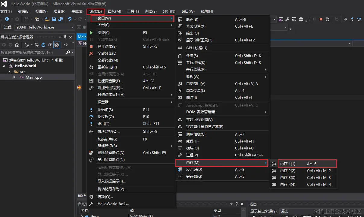Click the Open File folder icon
This screenshot has height=217, width=364.
(x=47, y=19)
